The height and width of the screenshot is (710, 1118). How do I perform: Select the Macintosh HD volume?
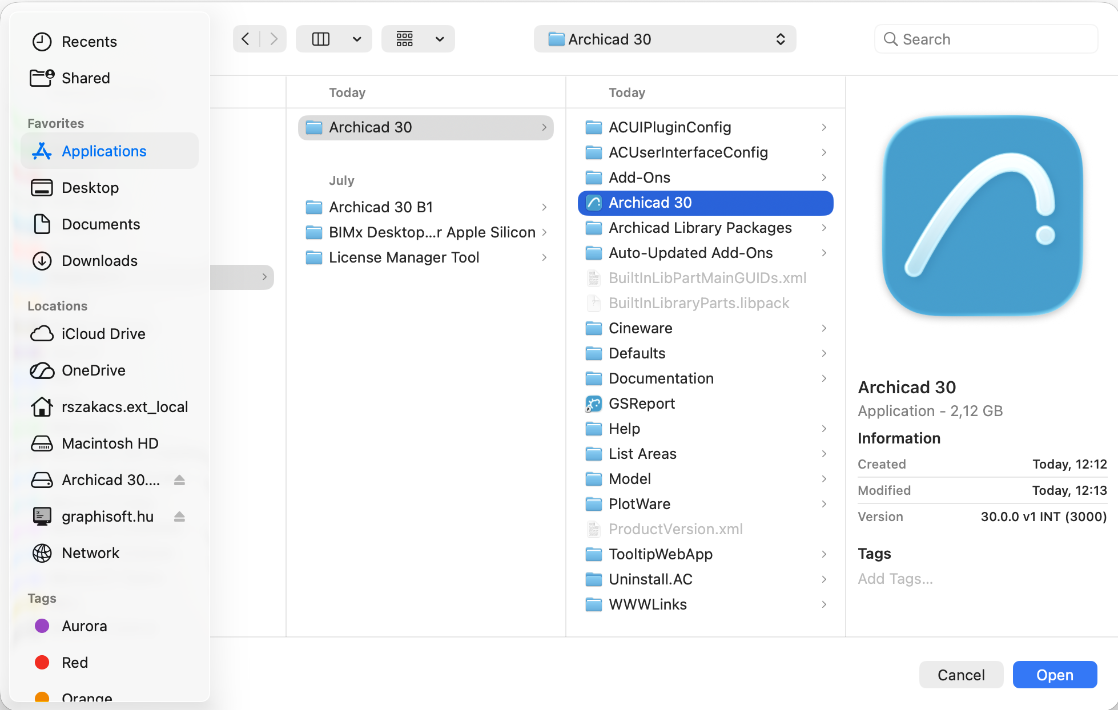click(x=109, y=443)
